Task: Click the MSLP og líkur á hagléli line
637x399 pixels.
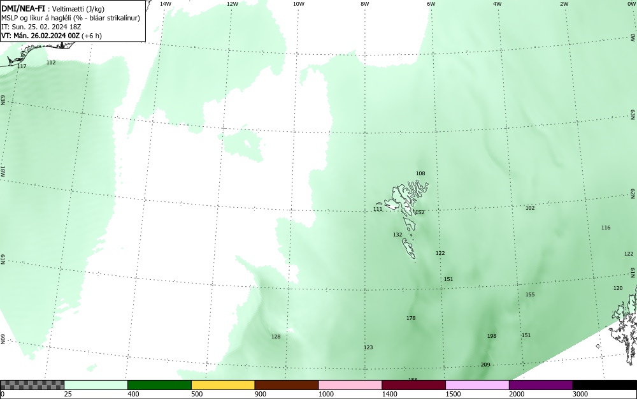Action: click(71, 18)
